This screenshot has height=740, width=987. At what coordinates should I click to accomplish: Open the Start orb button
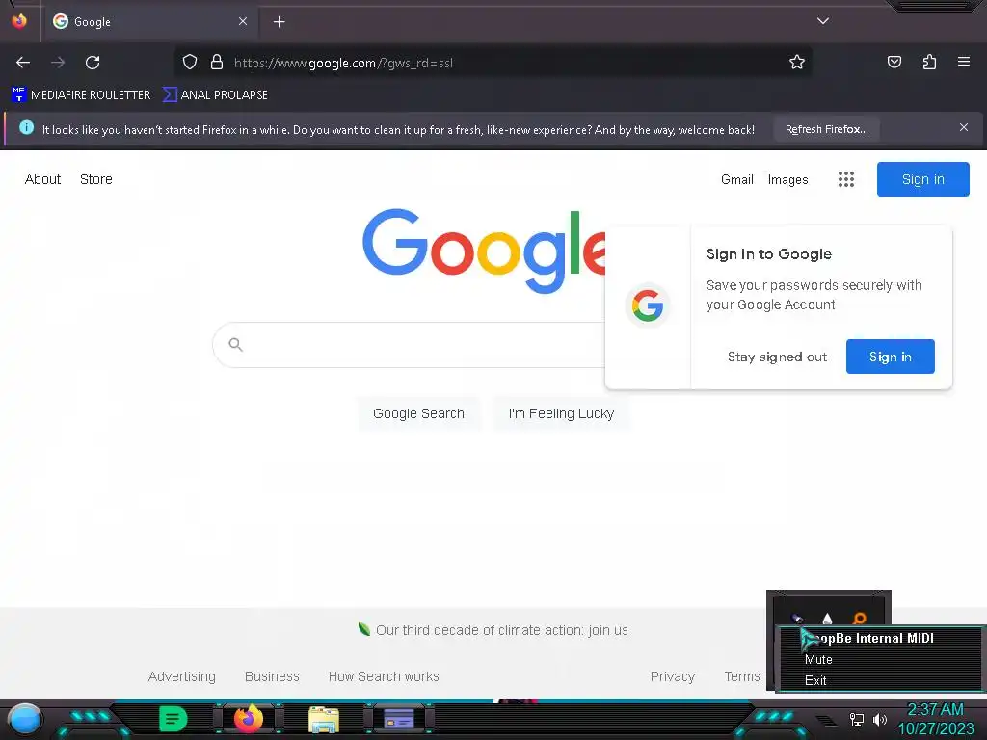pos(24,720)
